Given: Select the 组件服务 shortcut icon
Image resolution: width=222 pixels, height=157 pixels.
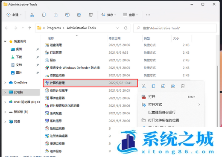Looking at the screenshot, I should click(47, 151).
